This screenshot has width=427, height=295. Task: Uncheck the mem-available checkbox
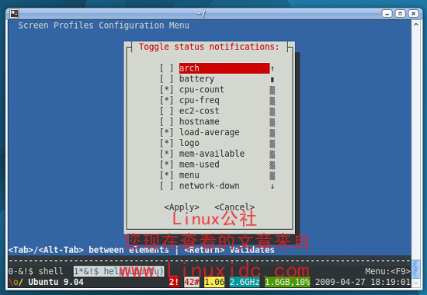pyautogui.click(x=166, y=154)
